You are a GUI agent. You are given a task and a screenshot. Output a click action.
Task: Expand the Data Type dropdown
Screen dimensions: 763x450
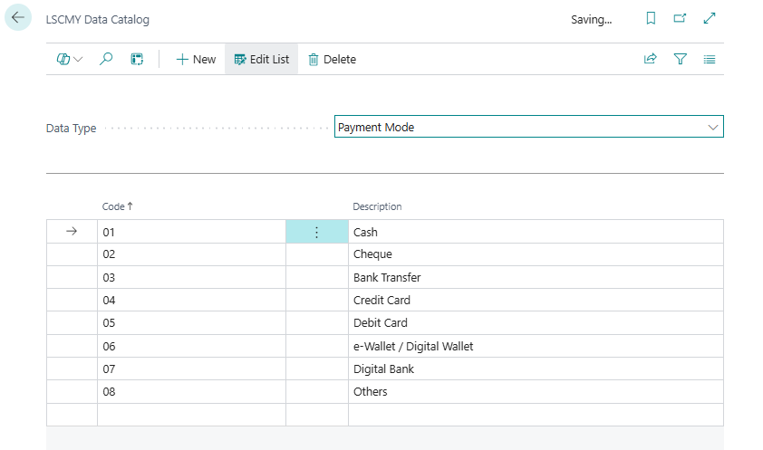[x=712, y=128]
